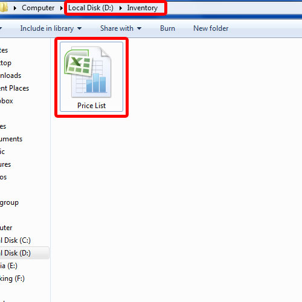Click the folder icon in address bar
The image size is (302, 302).
4,8
